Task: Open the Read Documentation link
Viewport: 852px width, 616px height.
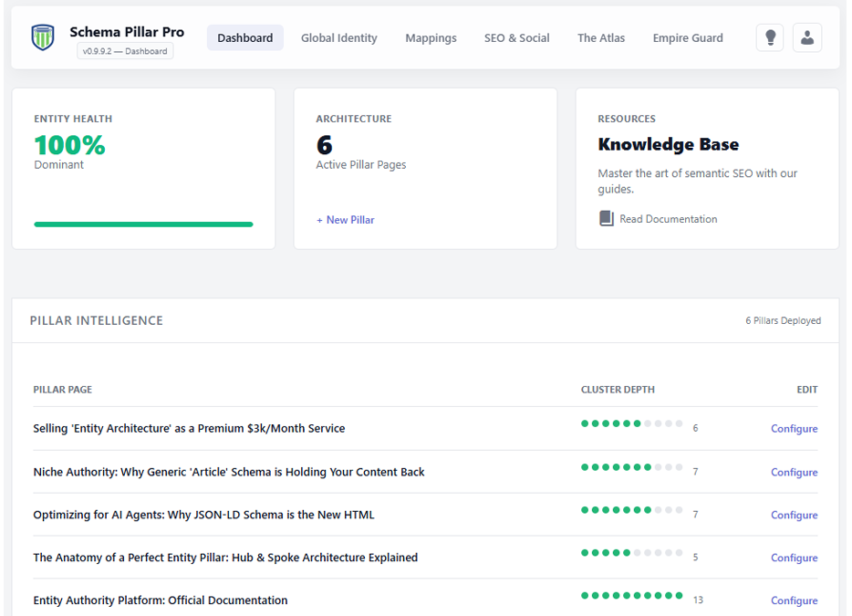Action: click(667, 218)
